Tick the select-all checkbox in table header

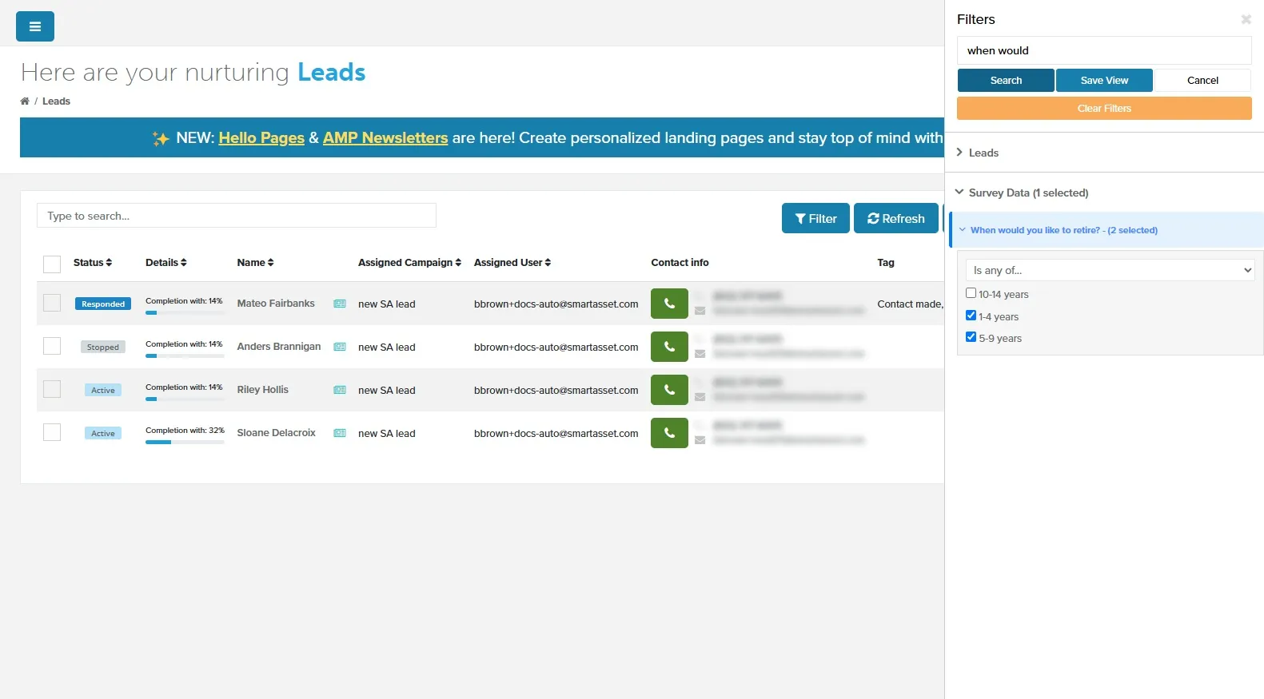coord(52,264)
